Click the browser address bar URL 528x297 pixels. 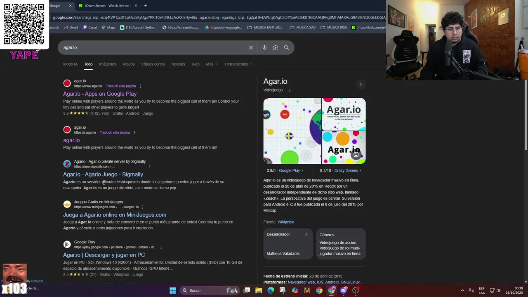219,17
